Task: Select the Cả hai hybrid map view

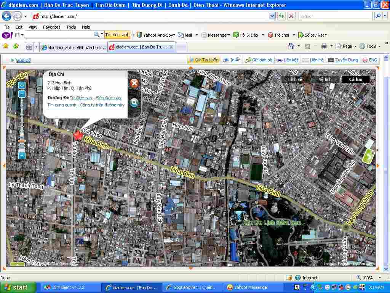Action: pos(356,79)
